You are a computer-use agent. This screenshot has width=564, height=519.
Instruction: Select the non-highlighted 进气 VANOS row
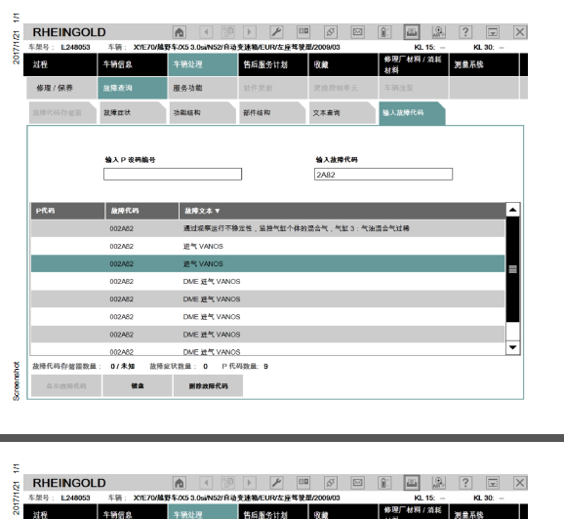[267, 247]
